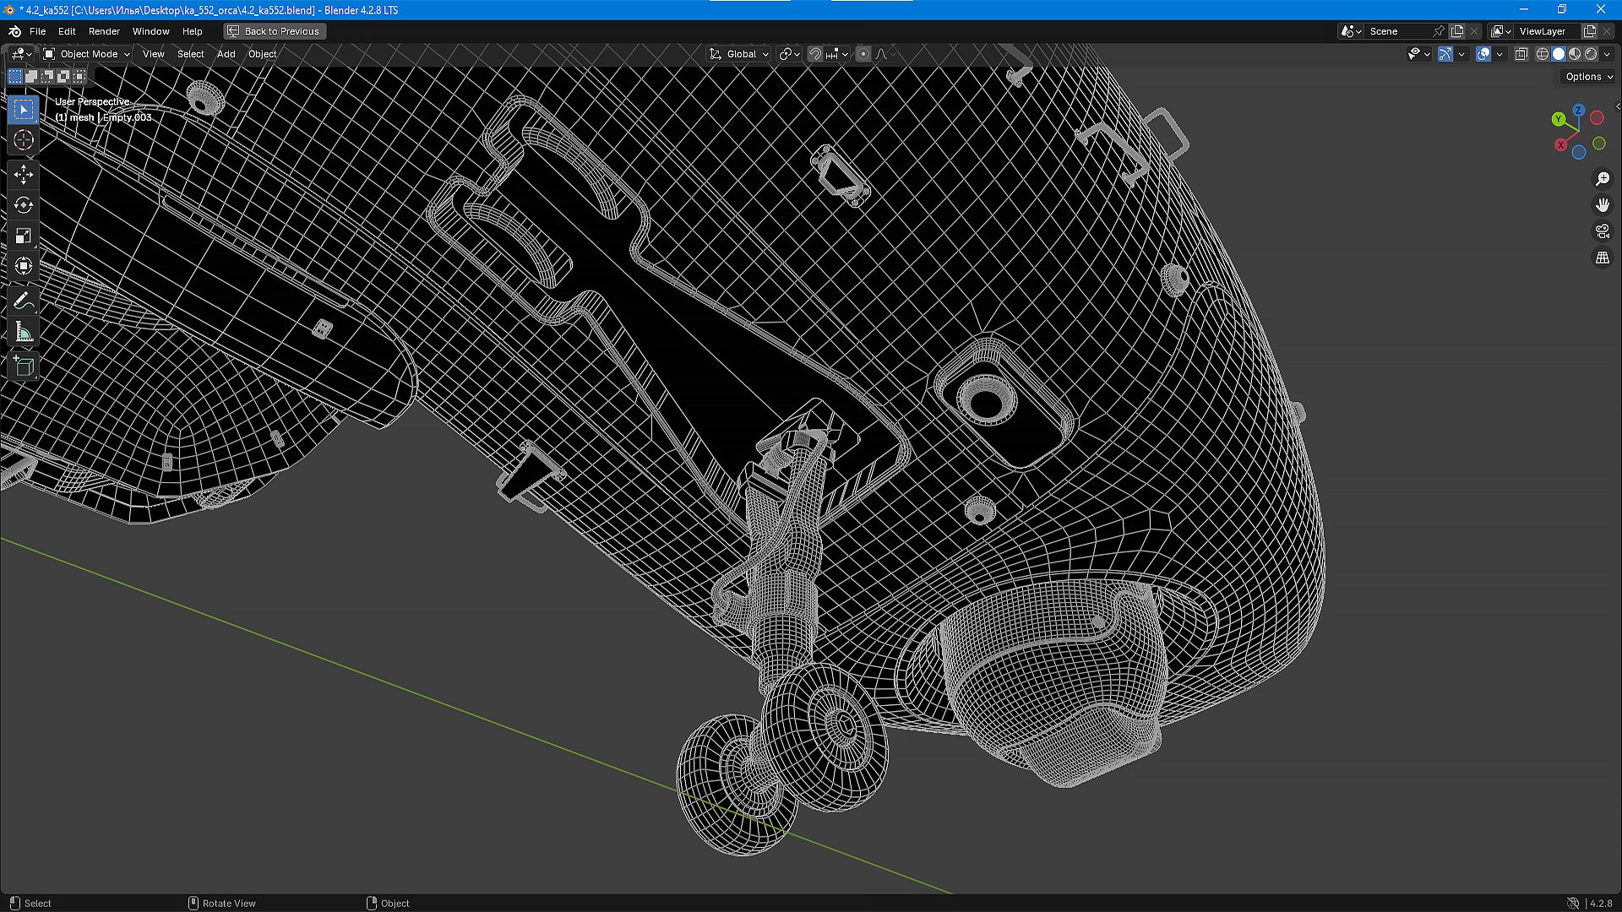Screen dimensions: 1622x912
Task: Expand the Options dropdown
Action: (1587, 77)
